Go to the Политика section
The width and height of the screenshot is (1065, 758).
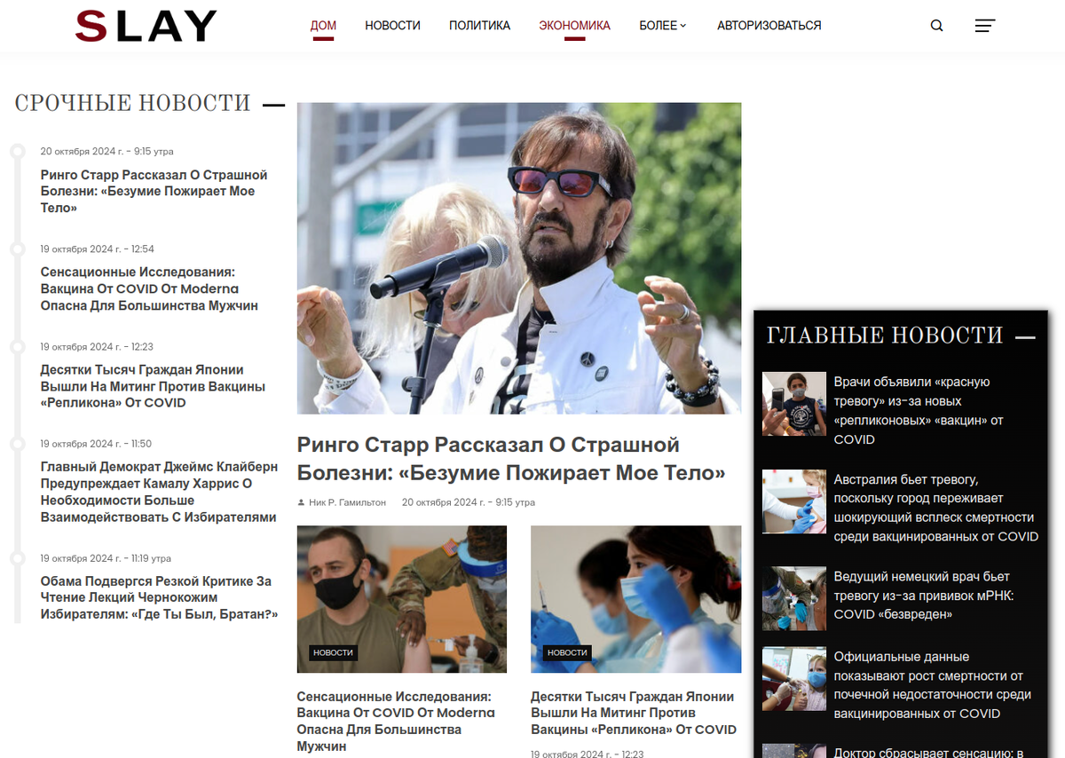[x=479, y=26]
